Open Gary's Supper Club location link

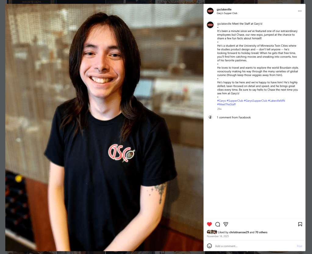click(x=227, y=13)
